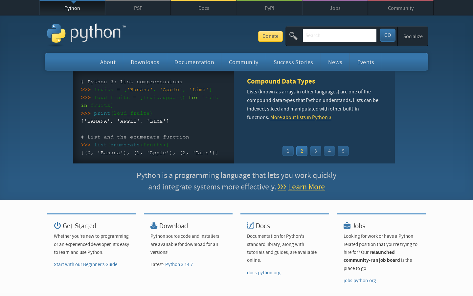Open the News menu
This screenshot has width=473, height=296.
[x=335, y=62]
